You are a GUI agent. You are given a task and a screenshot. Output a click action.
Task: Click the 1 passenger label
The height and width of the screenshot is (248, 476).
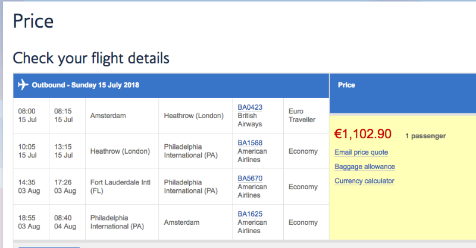pyautogui.click(x=425, y=136)
